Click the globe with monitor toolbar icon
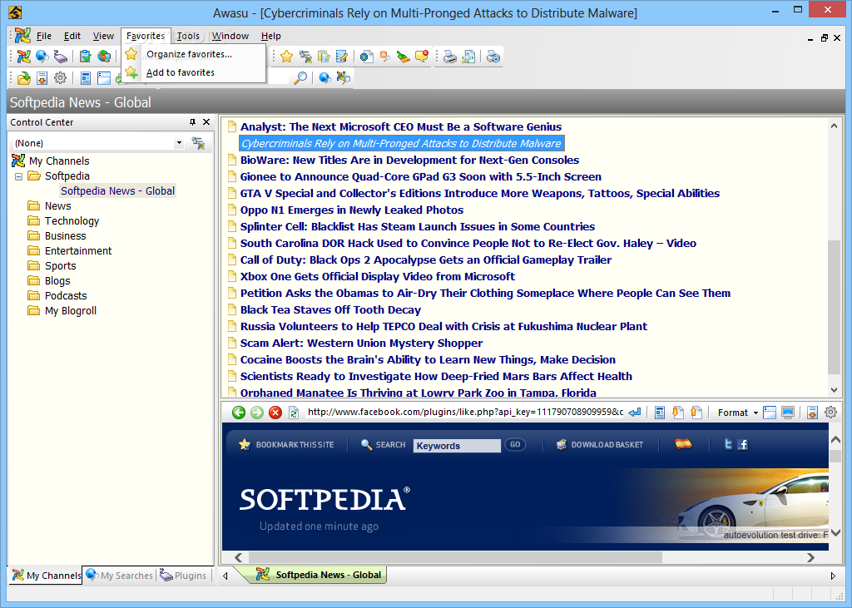852x608 pixels. [104, 56]
